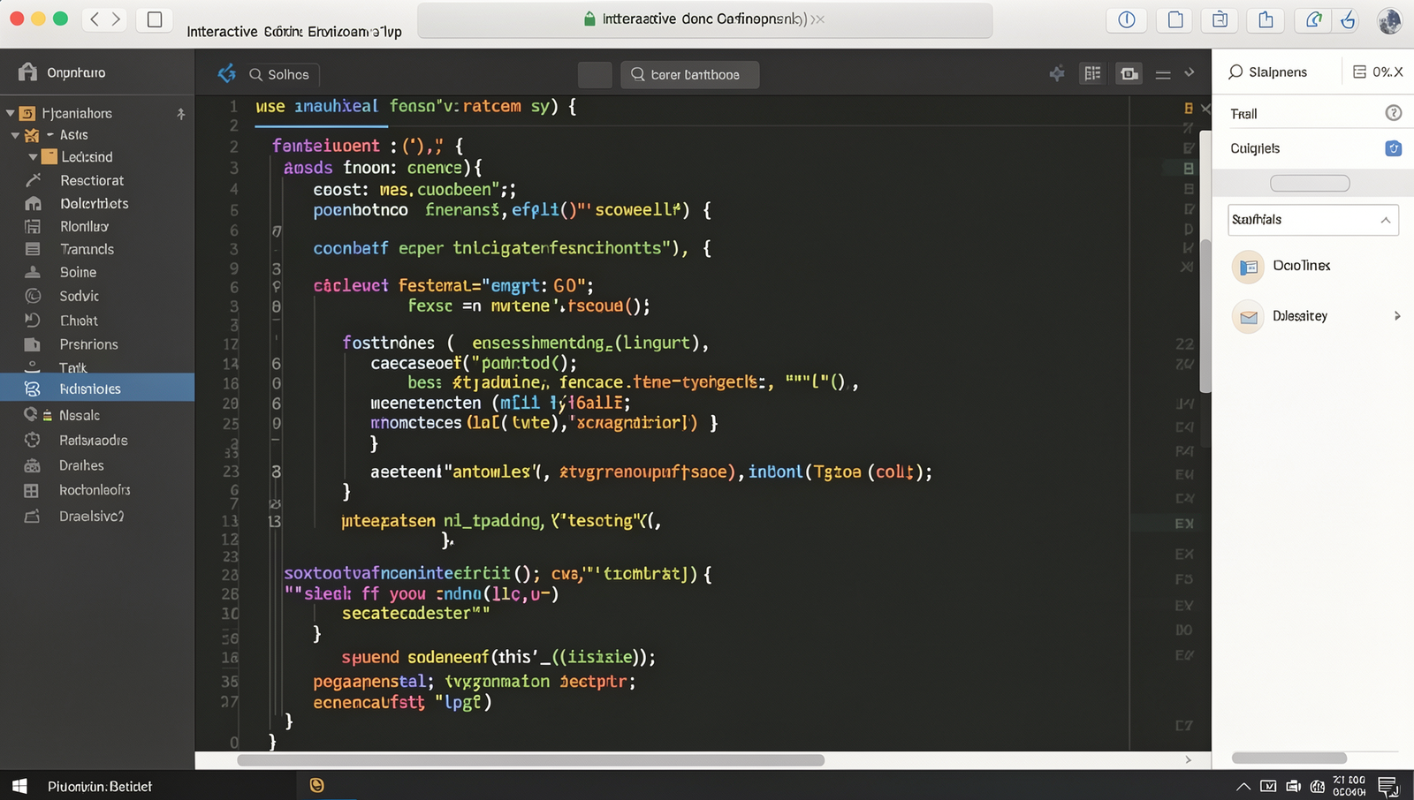Click the clock in the taskbar

click(x=1349, y=786)
